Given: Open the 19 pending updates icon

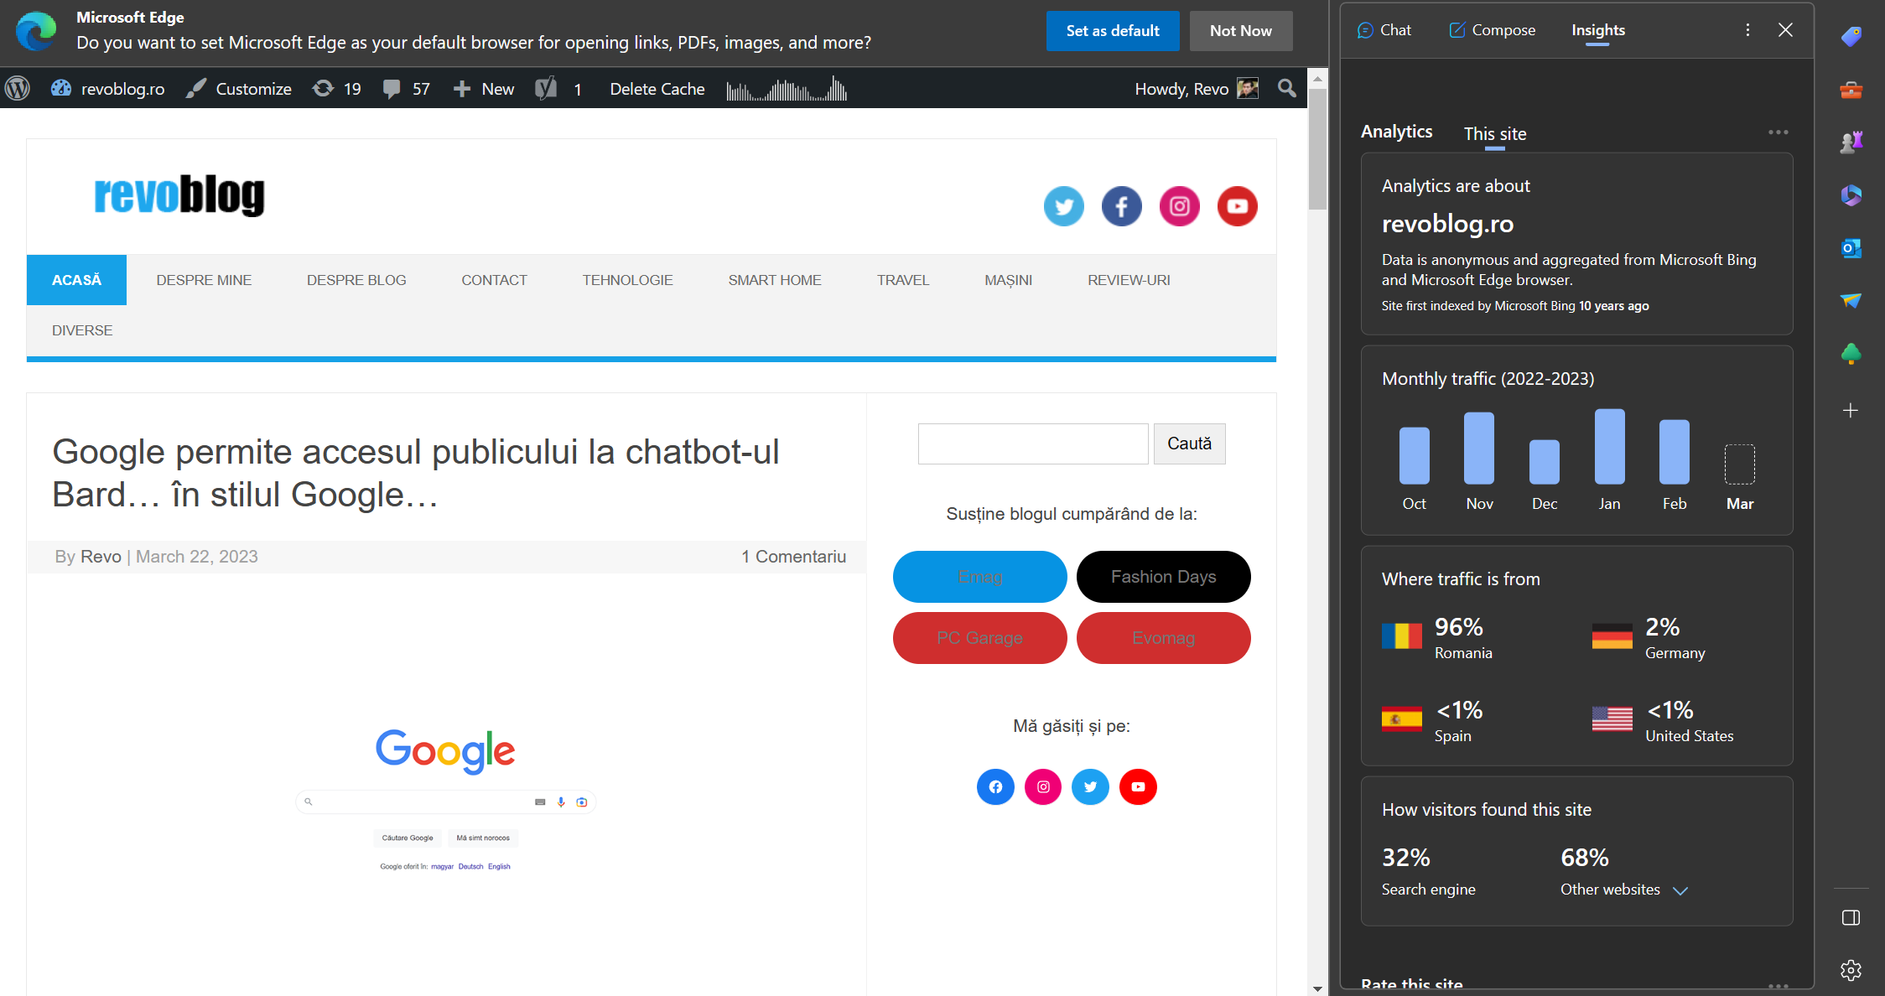Looking at the screenshot, I should (337, 89).
